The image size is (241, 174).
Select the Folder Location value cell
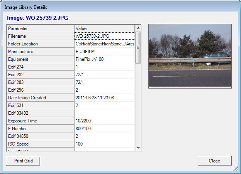click(x=105, y=44)
